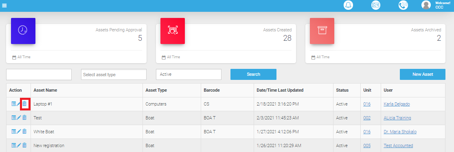Click the CS barcode cell
Viewport: 454px width, 152px height.
(227, 104)
